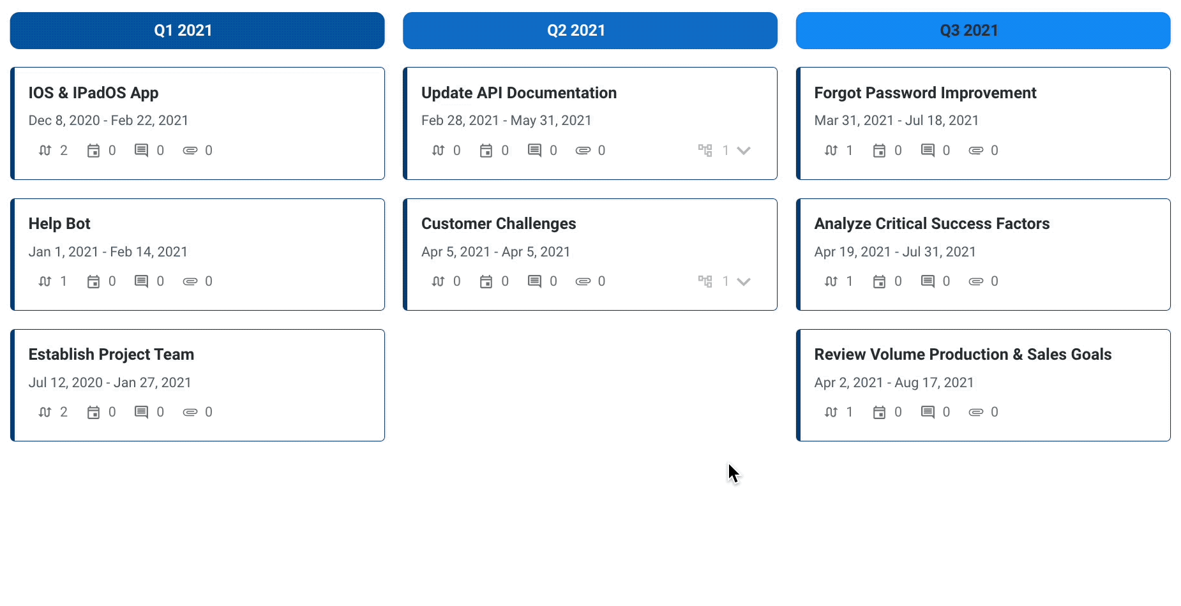
Task: Click comments icon on IOS & IPadOS App card
Action: (x=141, y=151)
